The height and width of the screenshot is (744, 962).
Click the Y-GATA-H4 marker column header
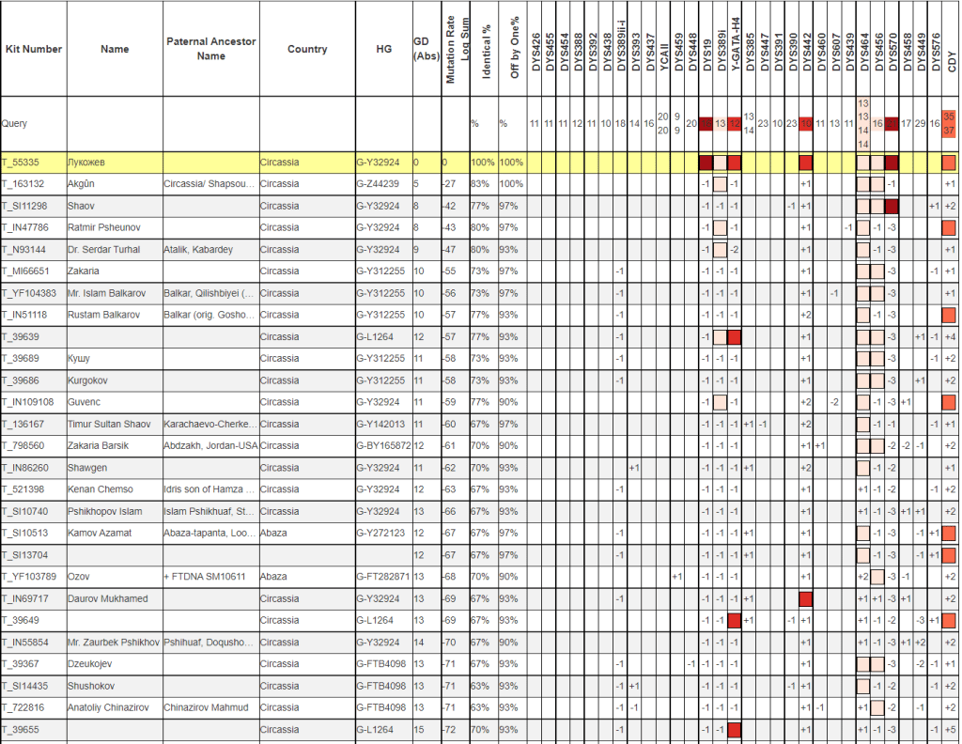[736, 47]
